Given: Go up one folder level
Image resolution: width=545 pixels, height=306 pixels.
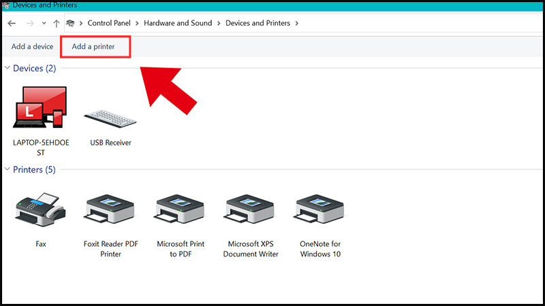Looking at the screenshot, I should tap(57, 23).
